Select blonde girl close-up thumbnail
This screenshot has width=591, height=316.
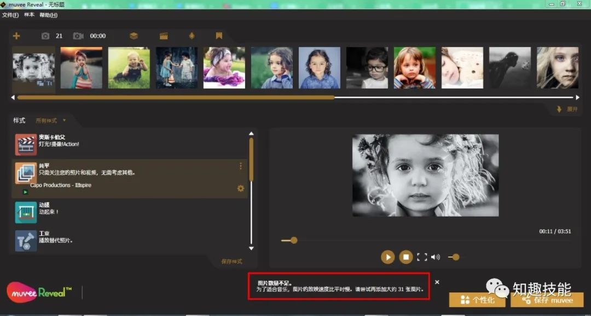[x=558, y=68]
